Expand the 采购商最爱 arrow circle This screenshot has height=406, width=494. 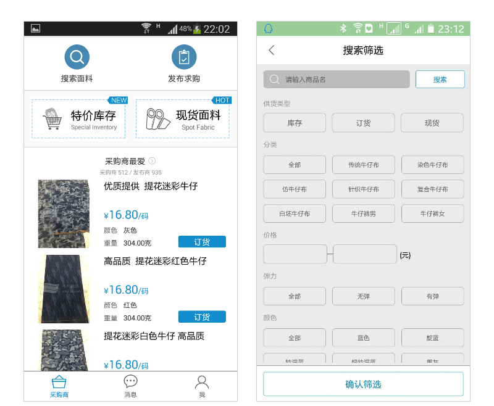152,161
